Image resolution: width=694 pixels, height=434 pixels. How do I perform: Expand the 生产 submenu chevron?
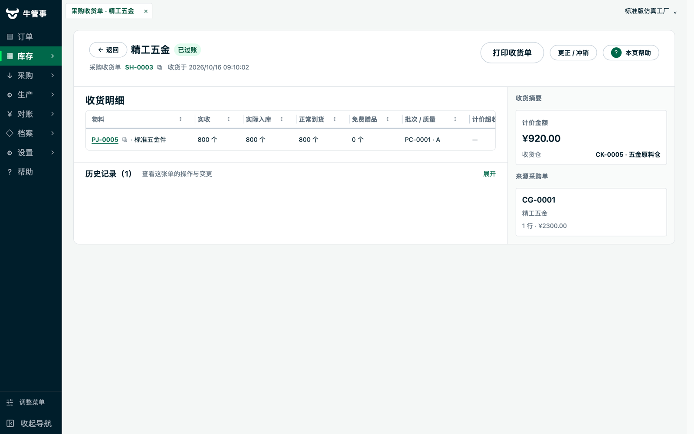click(52, 95)
